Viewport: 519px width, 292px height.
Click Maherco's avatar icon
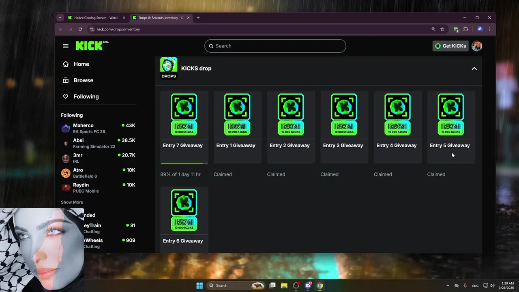(x=66, y=129)
